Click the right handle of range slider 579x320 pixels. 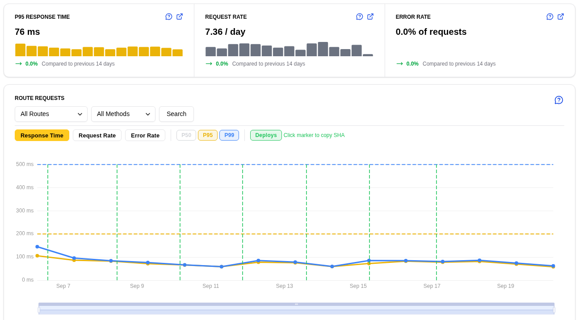(x=554, y=310)
